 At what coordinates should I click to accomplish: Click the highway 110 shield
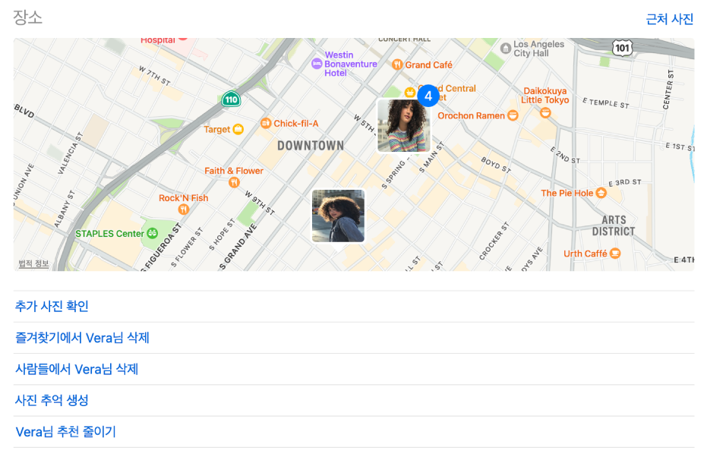click(231, 99)
